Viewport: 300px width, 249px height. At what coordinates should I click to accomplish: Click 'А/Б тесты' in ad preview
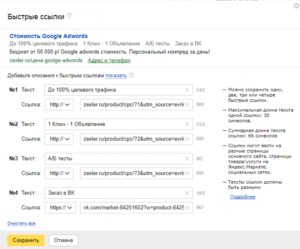(x=158, y=44)
